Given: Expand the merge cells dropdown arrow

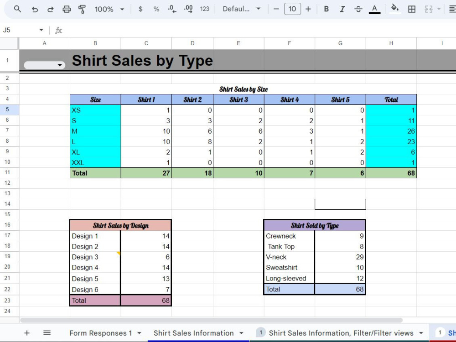Looking at the screenshot, I should pos(439,9).
